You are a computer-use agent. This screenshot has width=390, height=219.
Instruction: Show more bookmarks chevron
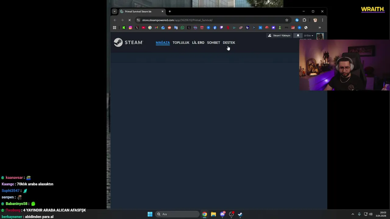point(320,28)
